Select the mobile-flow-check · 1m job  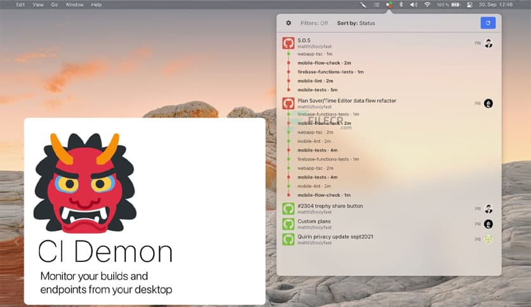pyautogui.click(x=324, y=195)
